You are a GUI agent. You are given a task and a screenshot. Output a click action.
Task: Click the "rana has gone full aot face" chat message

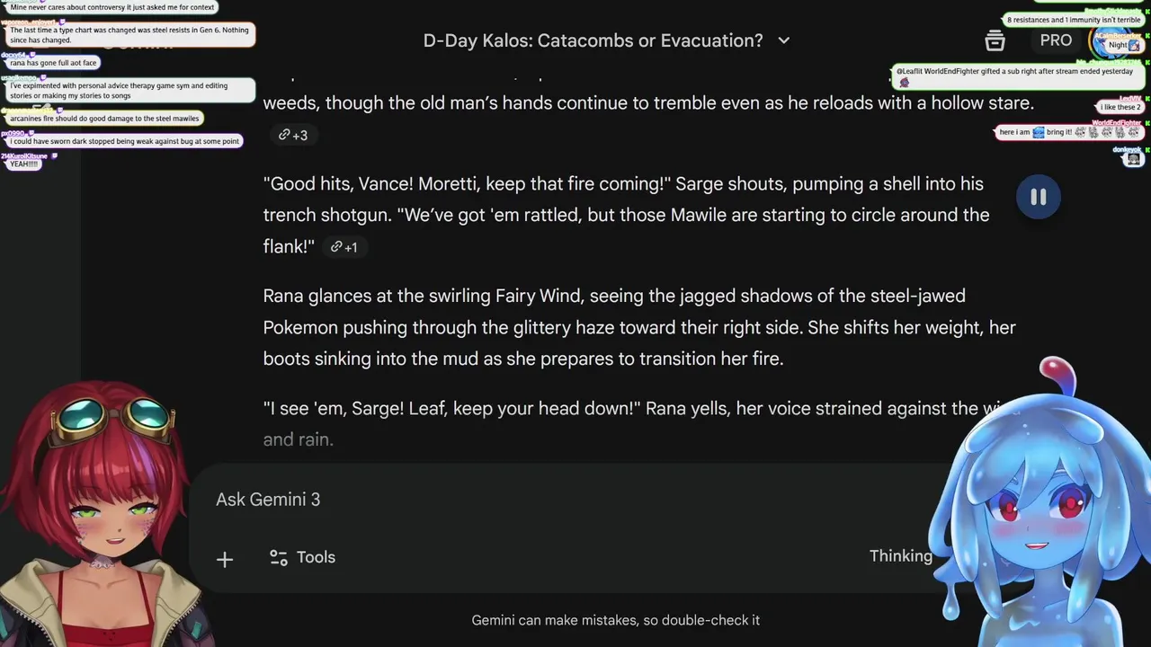tap(53, 63)
